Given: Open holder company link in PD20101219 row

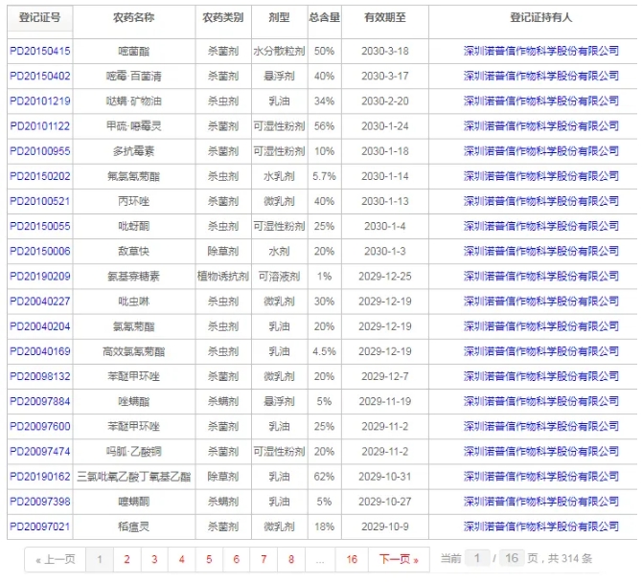Looking at the screenshot, I should (540, 101).
